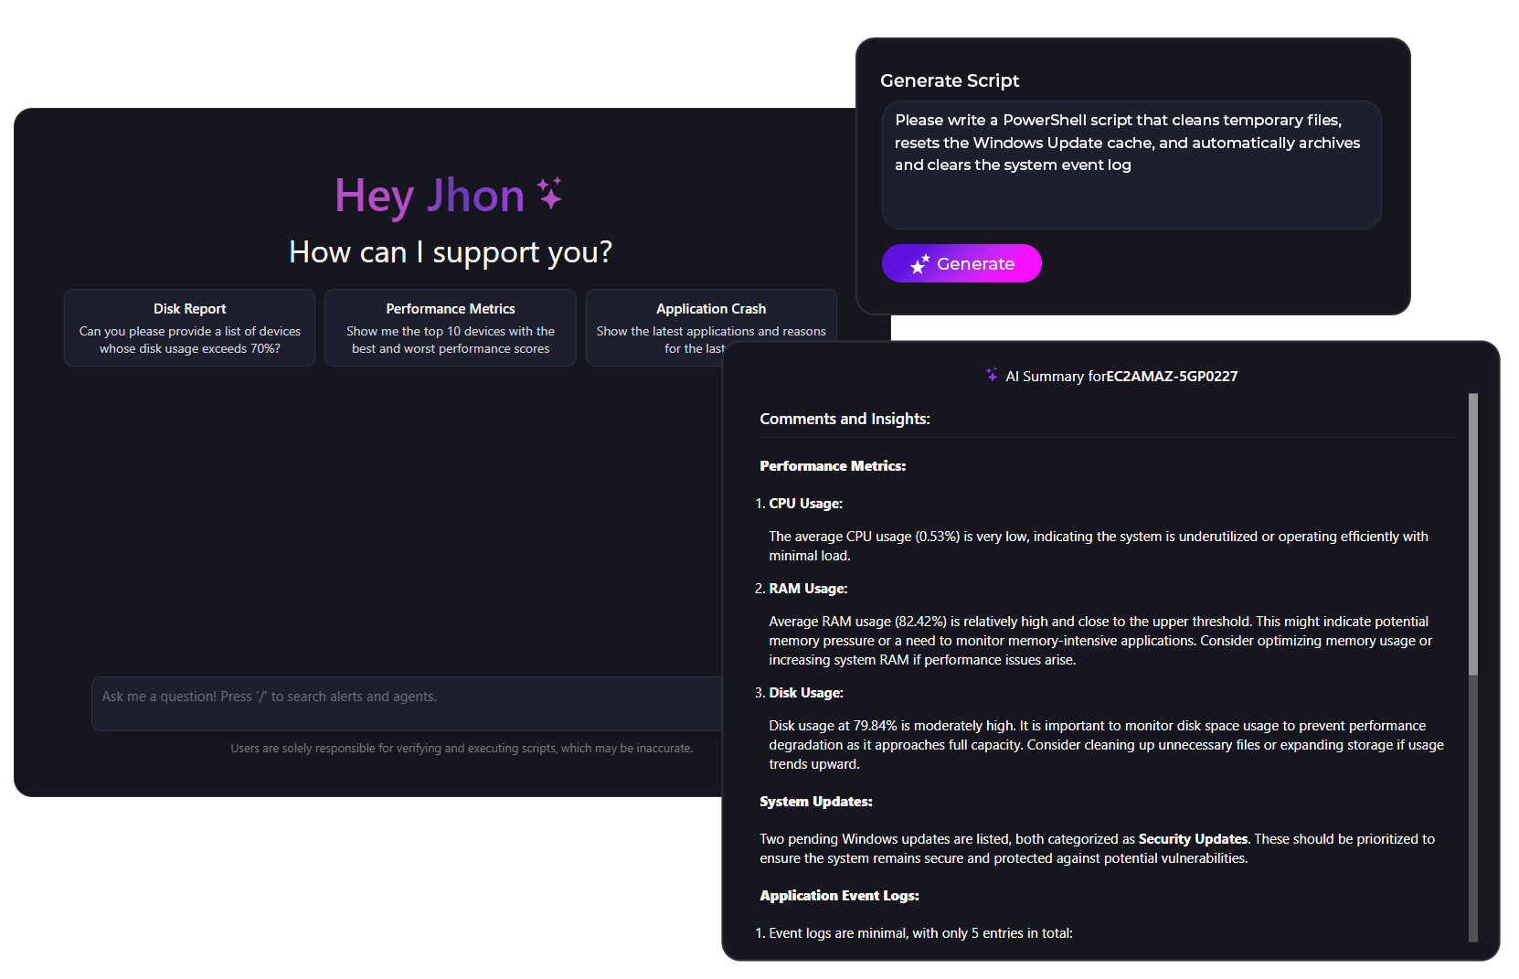Select the Disk Usage list item heading
The height and width of the screenshot is (979, 1519).
805,693
